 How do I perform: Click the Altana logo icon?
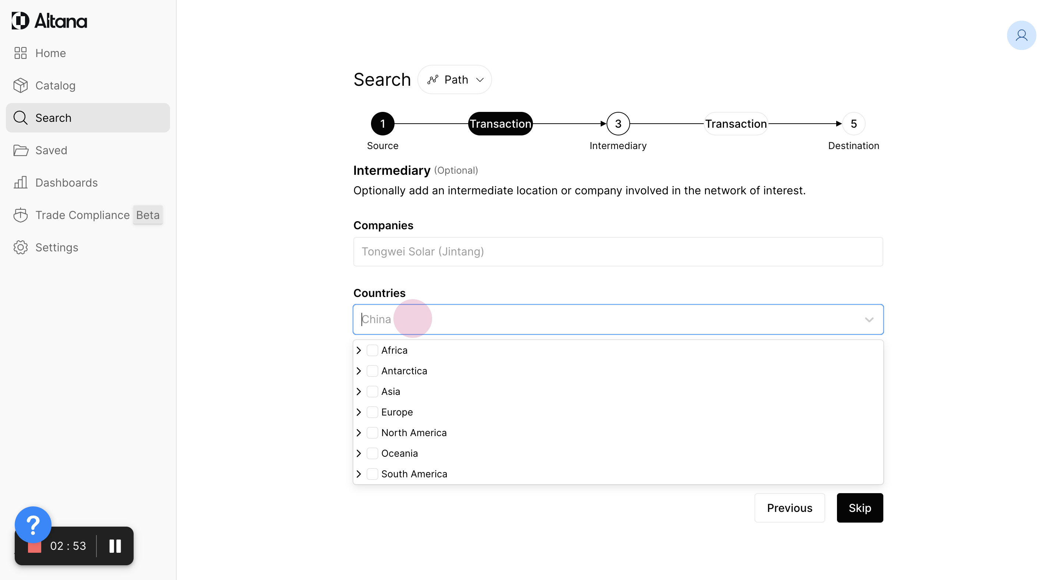(x=21, y=21)
